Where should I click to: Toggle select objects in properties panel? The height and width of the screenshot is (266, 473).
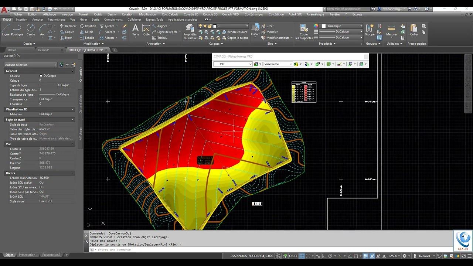(x=68, y=65)
